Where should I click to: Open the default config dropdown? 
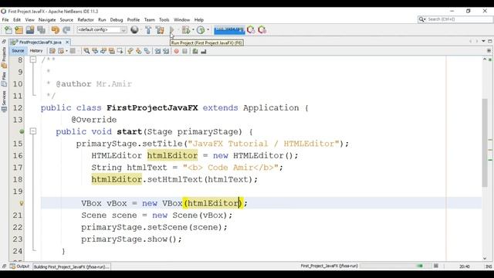(x=102, y=29)
